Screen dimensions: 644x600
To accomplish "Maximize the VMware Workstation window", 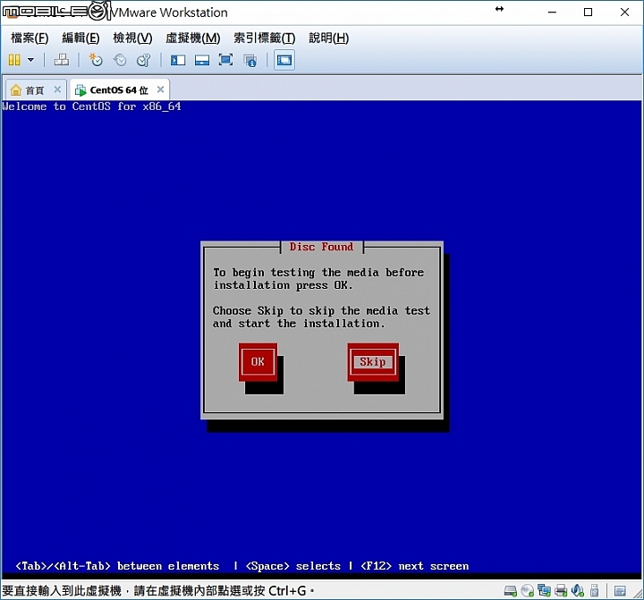I will click(x=589, y=13).
